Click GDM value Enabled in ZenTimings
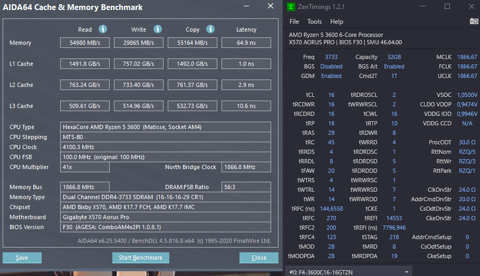 pos(331,76)
